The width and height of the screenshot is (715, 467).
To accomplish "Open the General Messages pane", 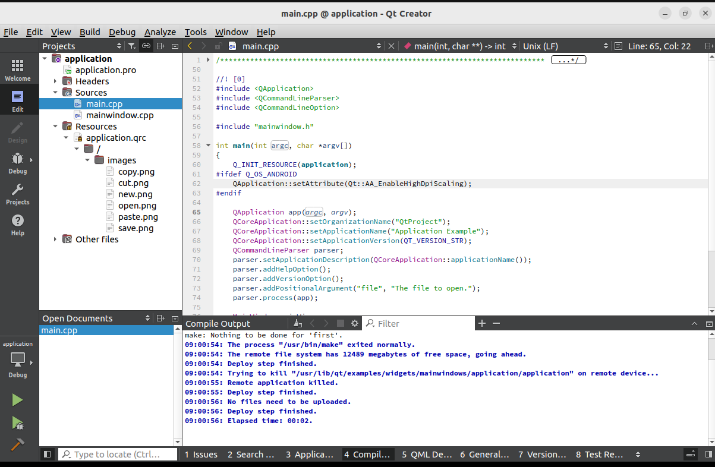I will (x=484, y=454).
